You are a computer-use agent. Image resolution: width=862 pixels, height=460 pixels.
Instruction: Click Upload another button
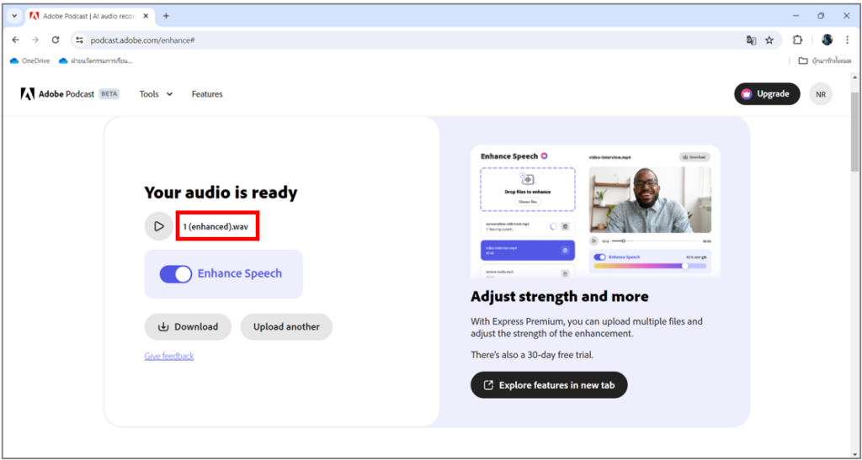286,327
